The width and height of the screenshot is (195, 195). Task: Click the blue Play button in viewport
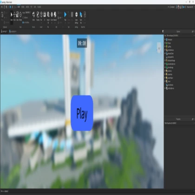point(82,113)
